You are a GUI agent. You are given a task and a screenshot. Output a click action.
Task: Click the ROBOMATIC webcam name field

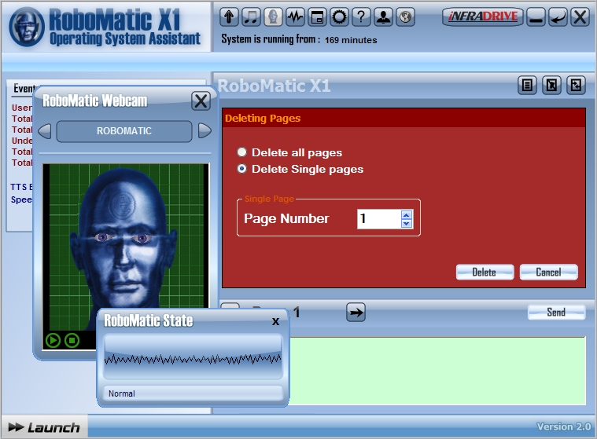[124, 131]
